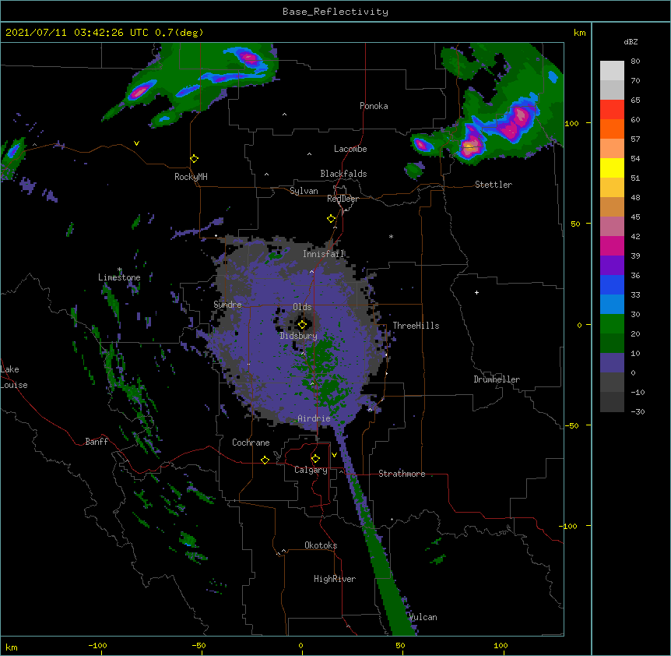Viewport: 671px width, 656px height.
Task: Click the Okotoks label
Action: click(x=321, y=545)
